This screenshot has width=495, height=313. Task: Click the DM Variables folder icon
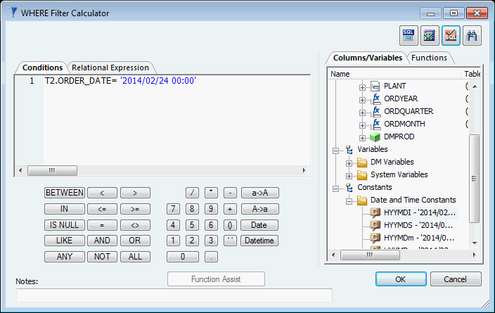(x=362, y=162)
